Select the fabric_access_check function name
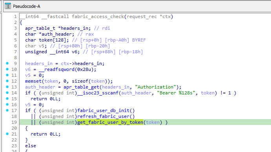This screenshot has width=271, height=152. (x=98, y=16)
